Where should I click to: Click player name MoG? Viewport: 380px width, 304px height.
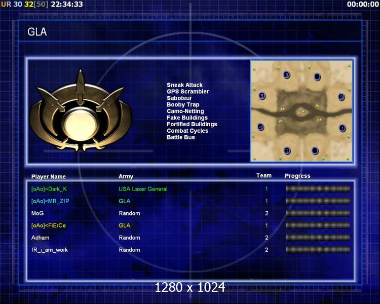[x=37, y=213]
